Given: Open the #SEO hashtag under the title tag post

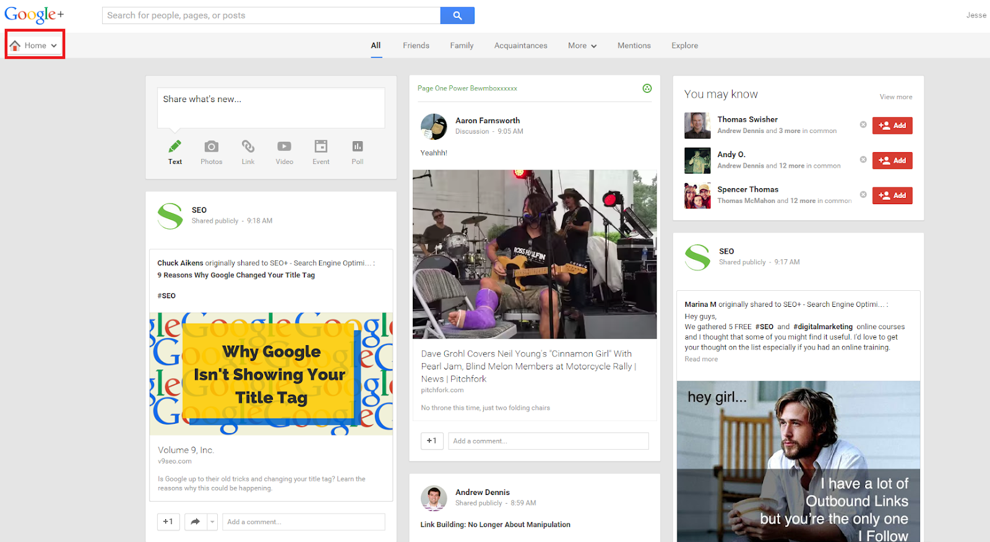Looking at the screenshot, I should pyautogui.click(x=166, y=296).
